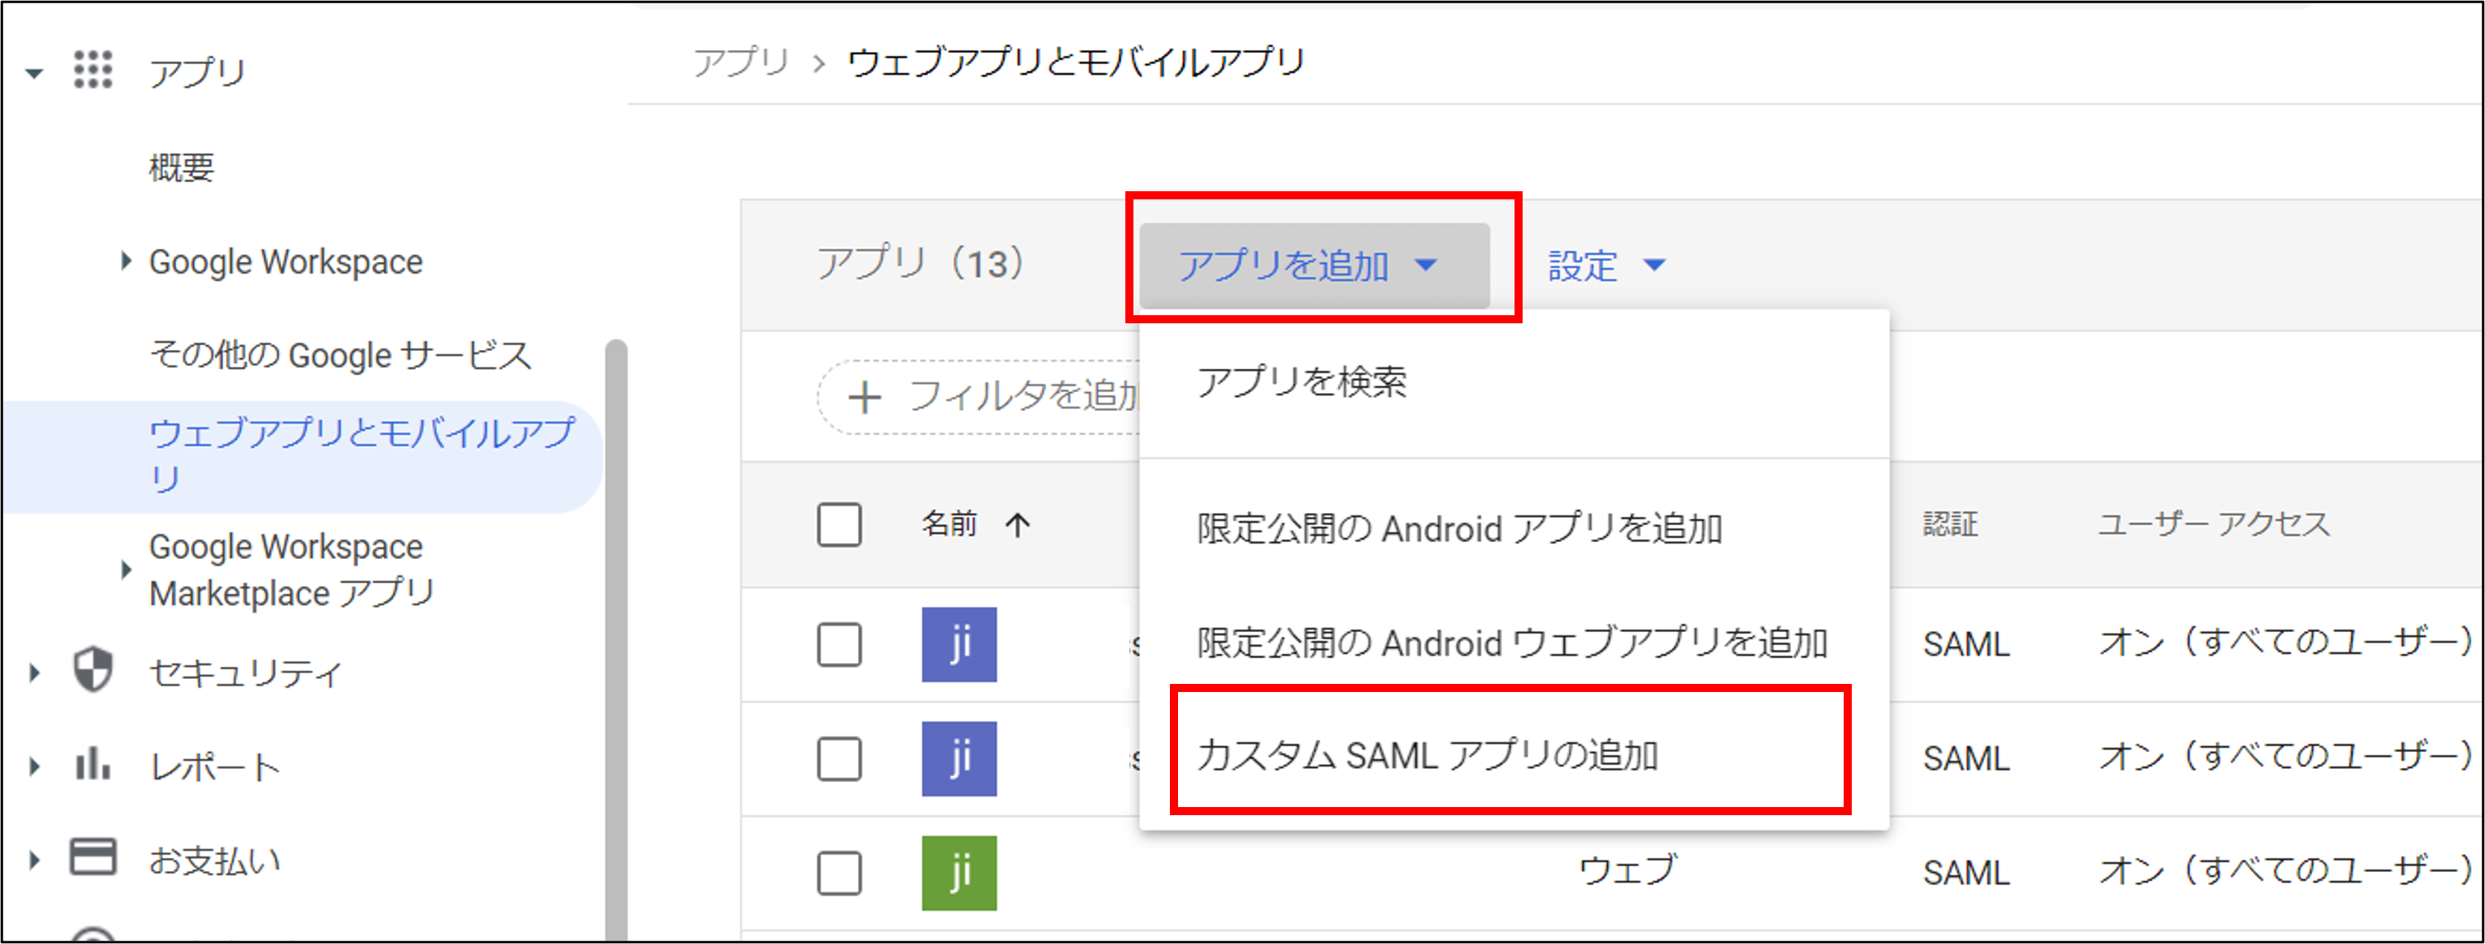Expand the Google Workspace tree item
The height and width of the screenshot is (944, 2485).
pos(126,261)
